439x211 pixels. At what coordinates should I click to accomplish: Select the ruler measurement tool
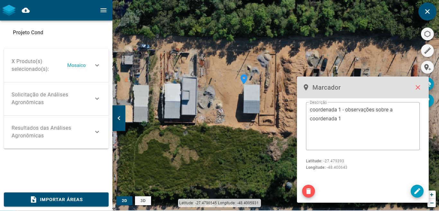point(427,51)
